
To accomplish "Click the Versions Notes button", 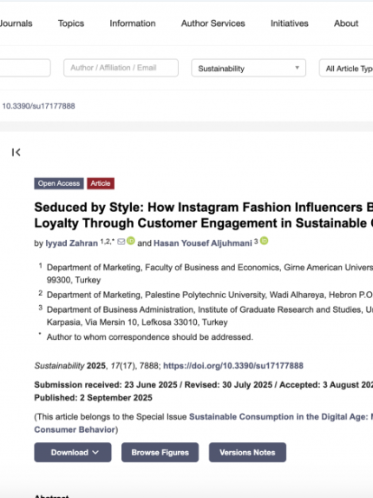I will [247, 452].
